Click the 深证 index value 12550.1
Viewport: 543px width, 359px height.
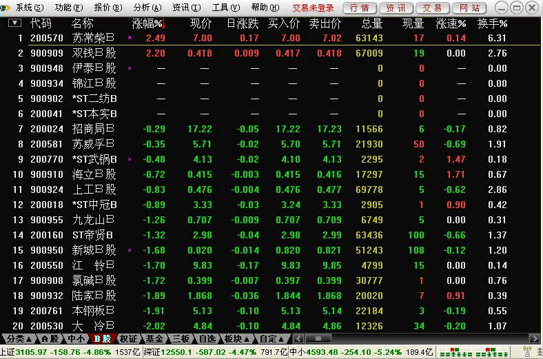point(176,352)
